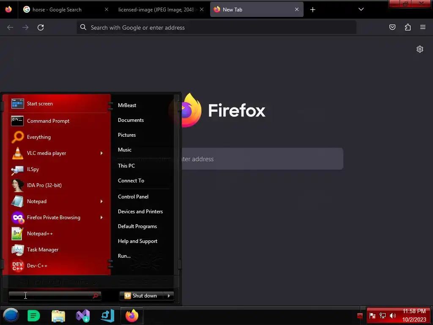Expand Shut down options arrow

pos(168,296)
